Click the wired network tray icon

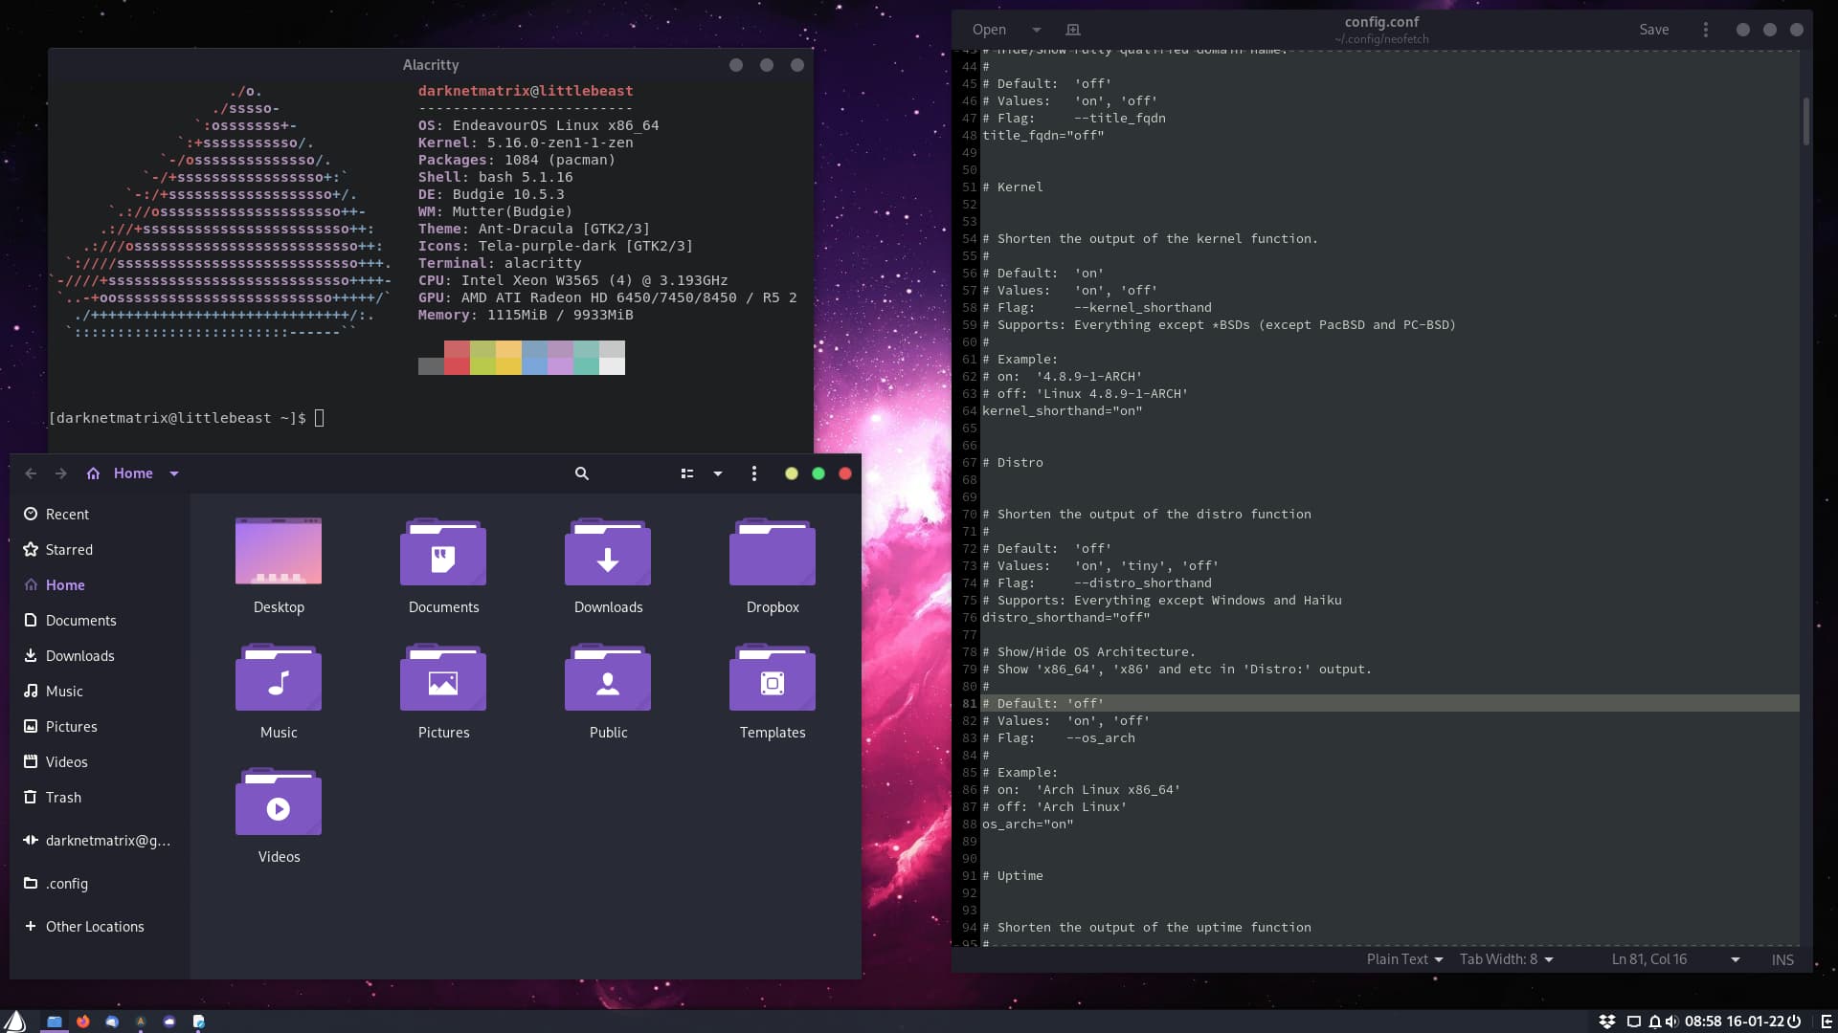coord(1634,1022)
